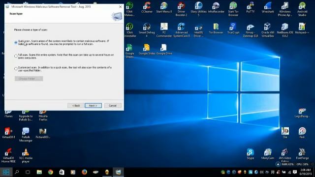Launch ManyCam desktop icon

pyautogui.click(x=268, y=154)
